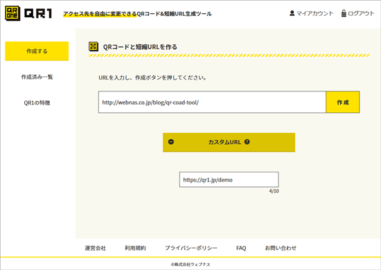This screenshot has width=381, height=270.
Task: Open 運営会社 footer link
Action: click(96, 248)
